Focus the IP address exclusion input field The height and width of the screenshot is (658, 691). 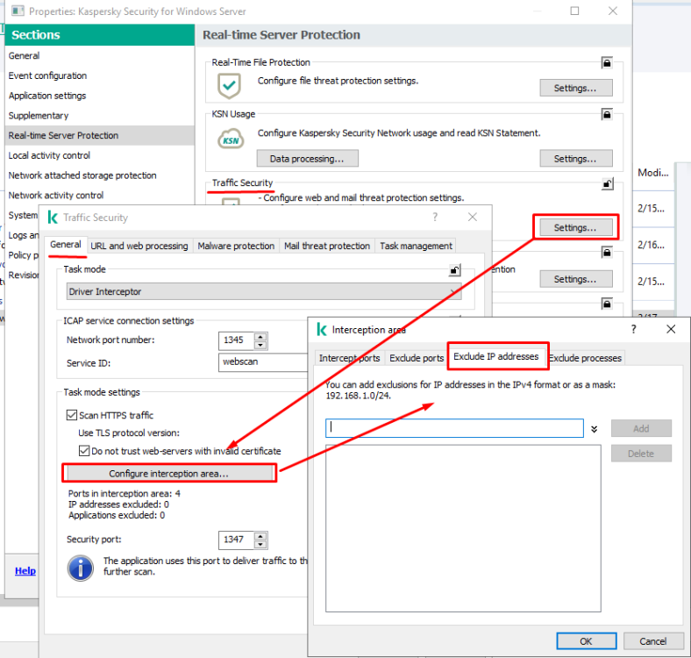click(x=454, y=428)
